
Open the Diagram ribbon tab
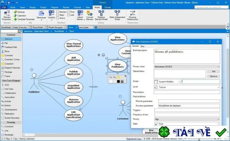55,7
